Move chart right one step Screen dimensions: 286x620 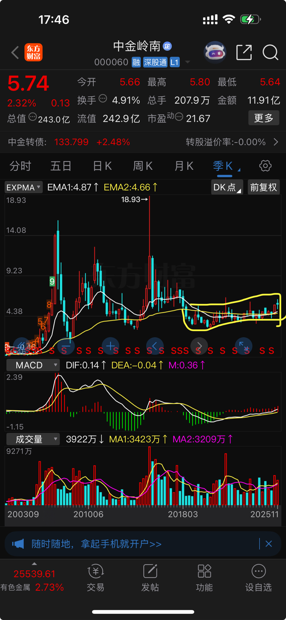[199, 346]
